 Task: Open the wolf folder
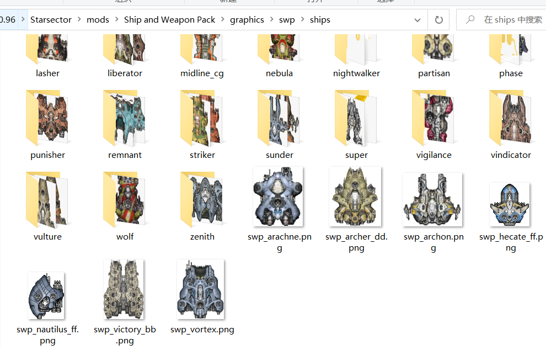click(125, 200)
